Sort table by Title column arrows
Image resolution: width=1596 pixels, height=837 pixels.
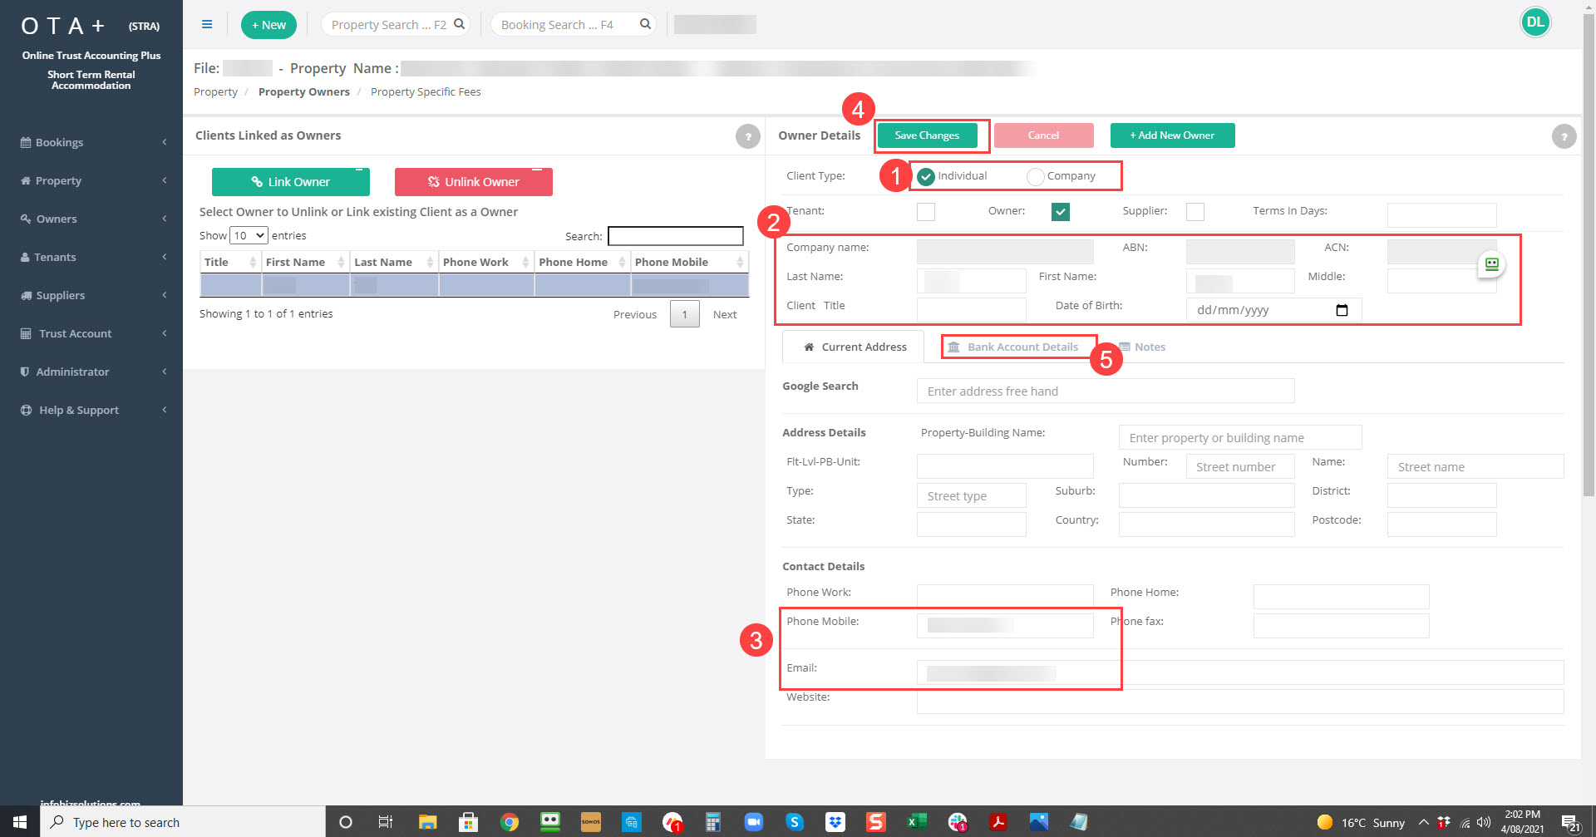click(x=253, y=262)
